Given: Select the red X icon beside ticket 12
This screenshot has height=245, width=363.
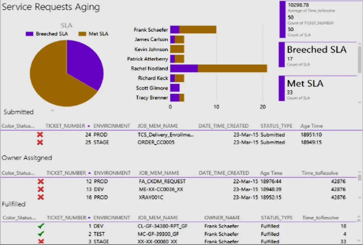Looking at the screenshot, I should [41, 181].
